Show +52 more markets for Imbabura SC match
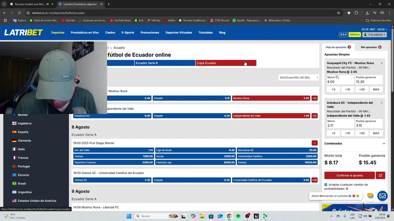The height and width of the screenshot is (221, 394). [x=315, y=116]
